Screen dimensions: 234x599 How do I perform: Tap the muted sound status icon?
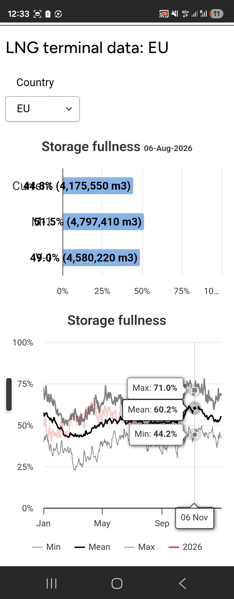175,14
